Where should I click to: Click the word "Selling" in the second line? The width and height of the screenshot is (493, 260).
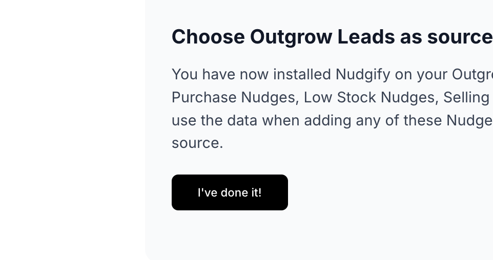click(466, 97)
